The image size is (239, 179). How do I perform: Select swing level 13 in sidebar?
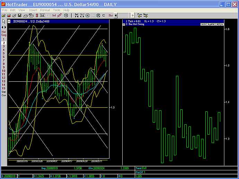click(4, 81)
